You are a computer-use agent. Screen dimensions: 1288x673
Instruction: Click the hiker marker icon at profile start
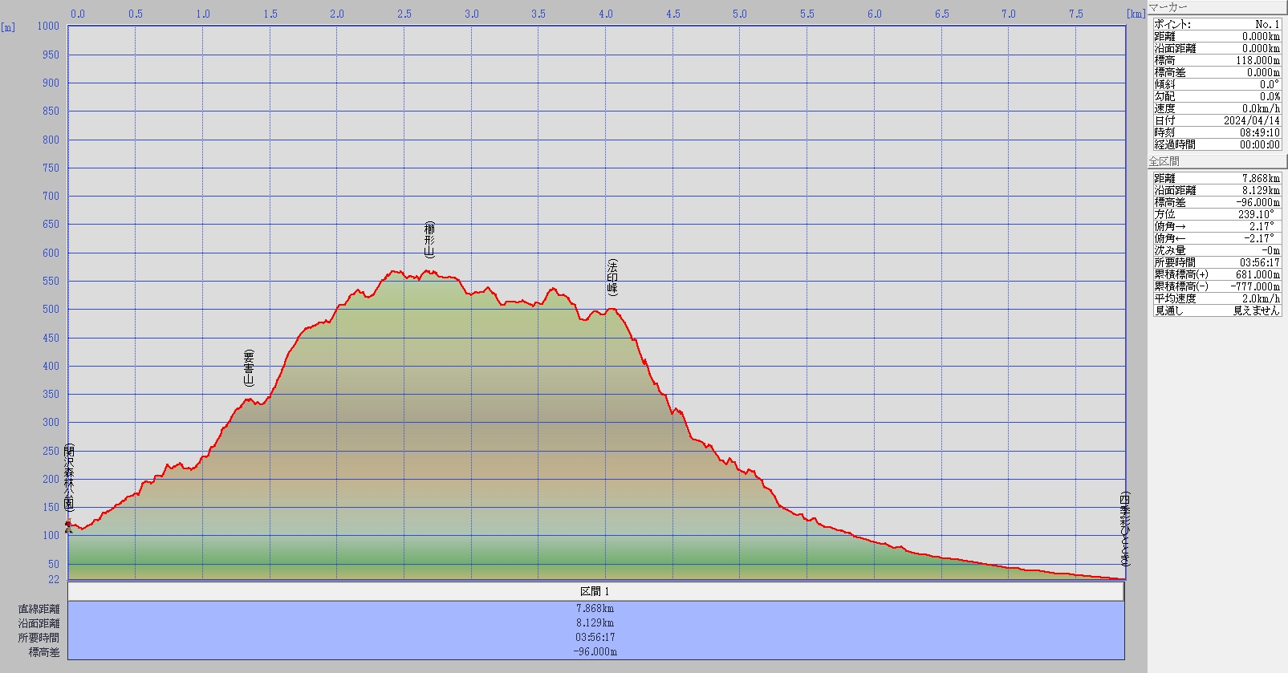pos(68,526)
